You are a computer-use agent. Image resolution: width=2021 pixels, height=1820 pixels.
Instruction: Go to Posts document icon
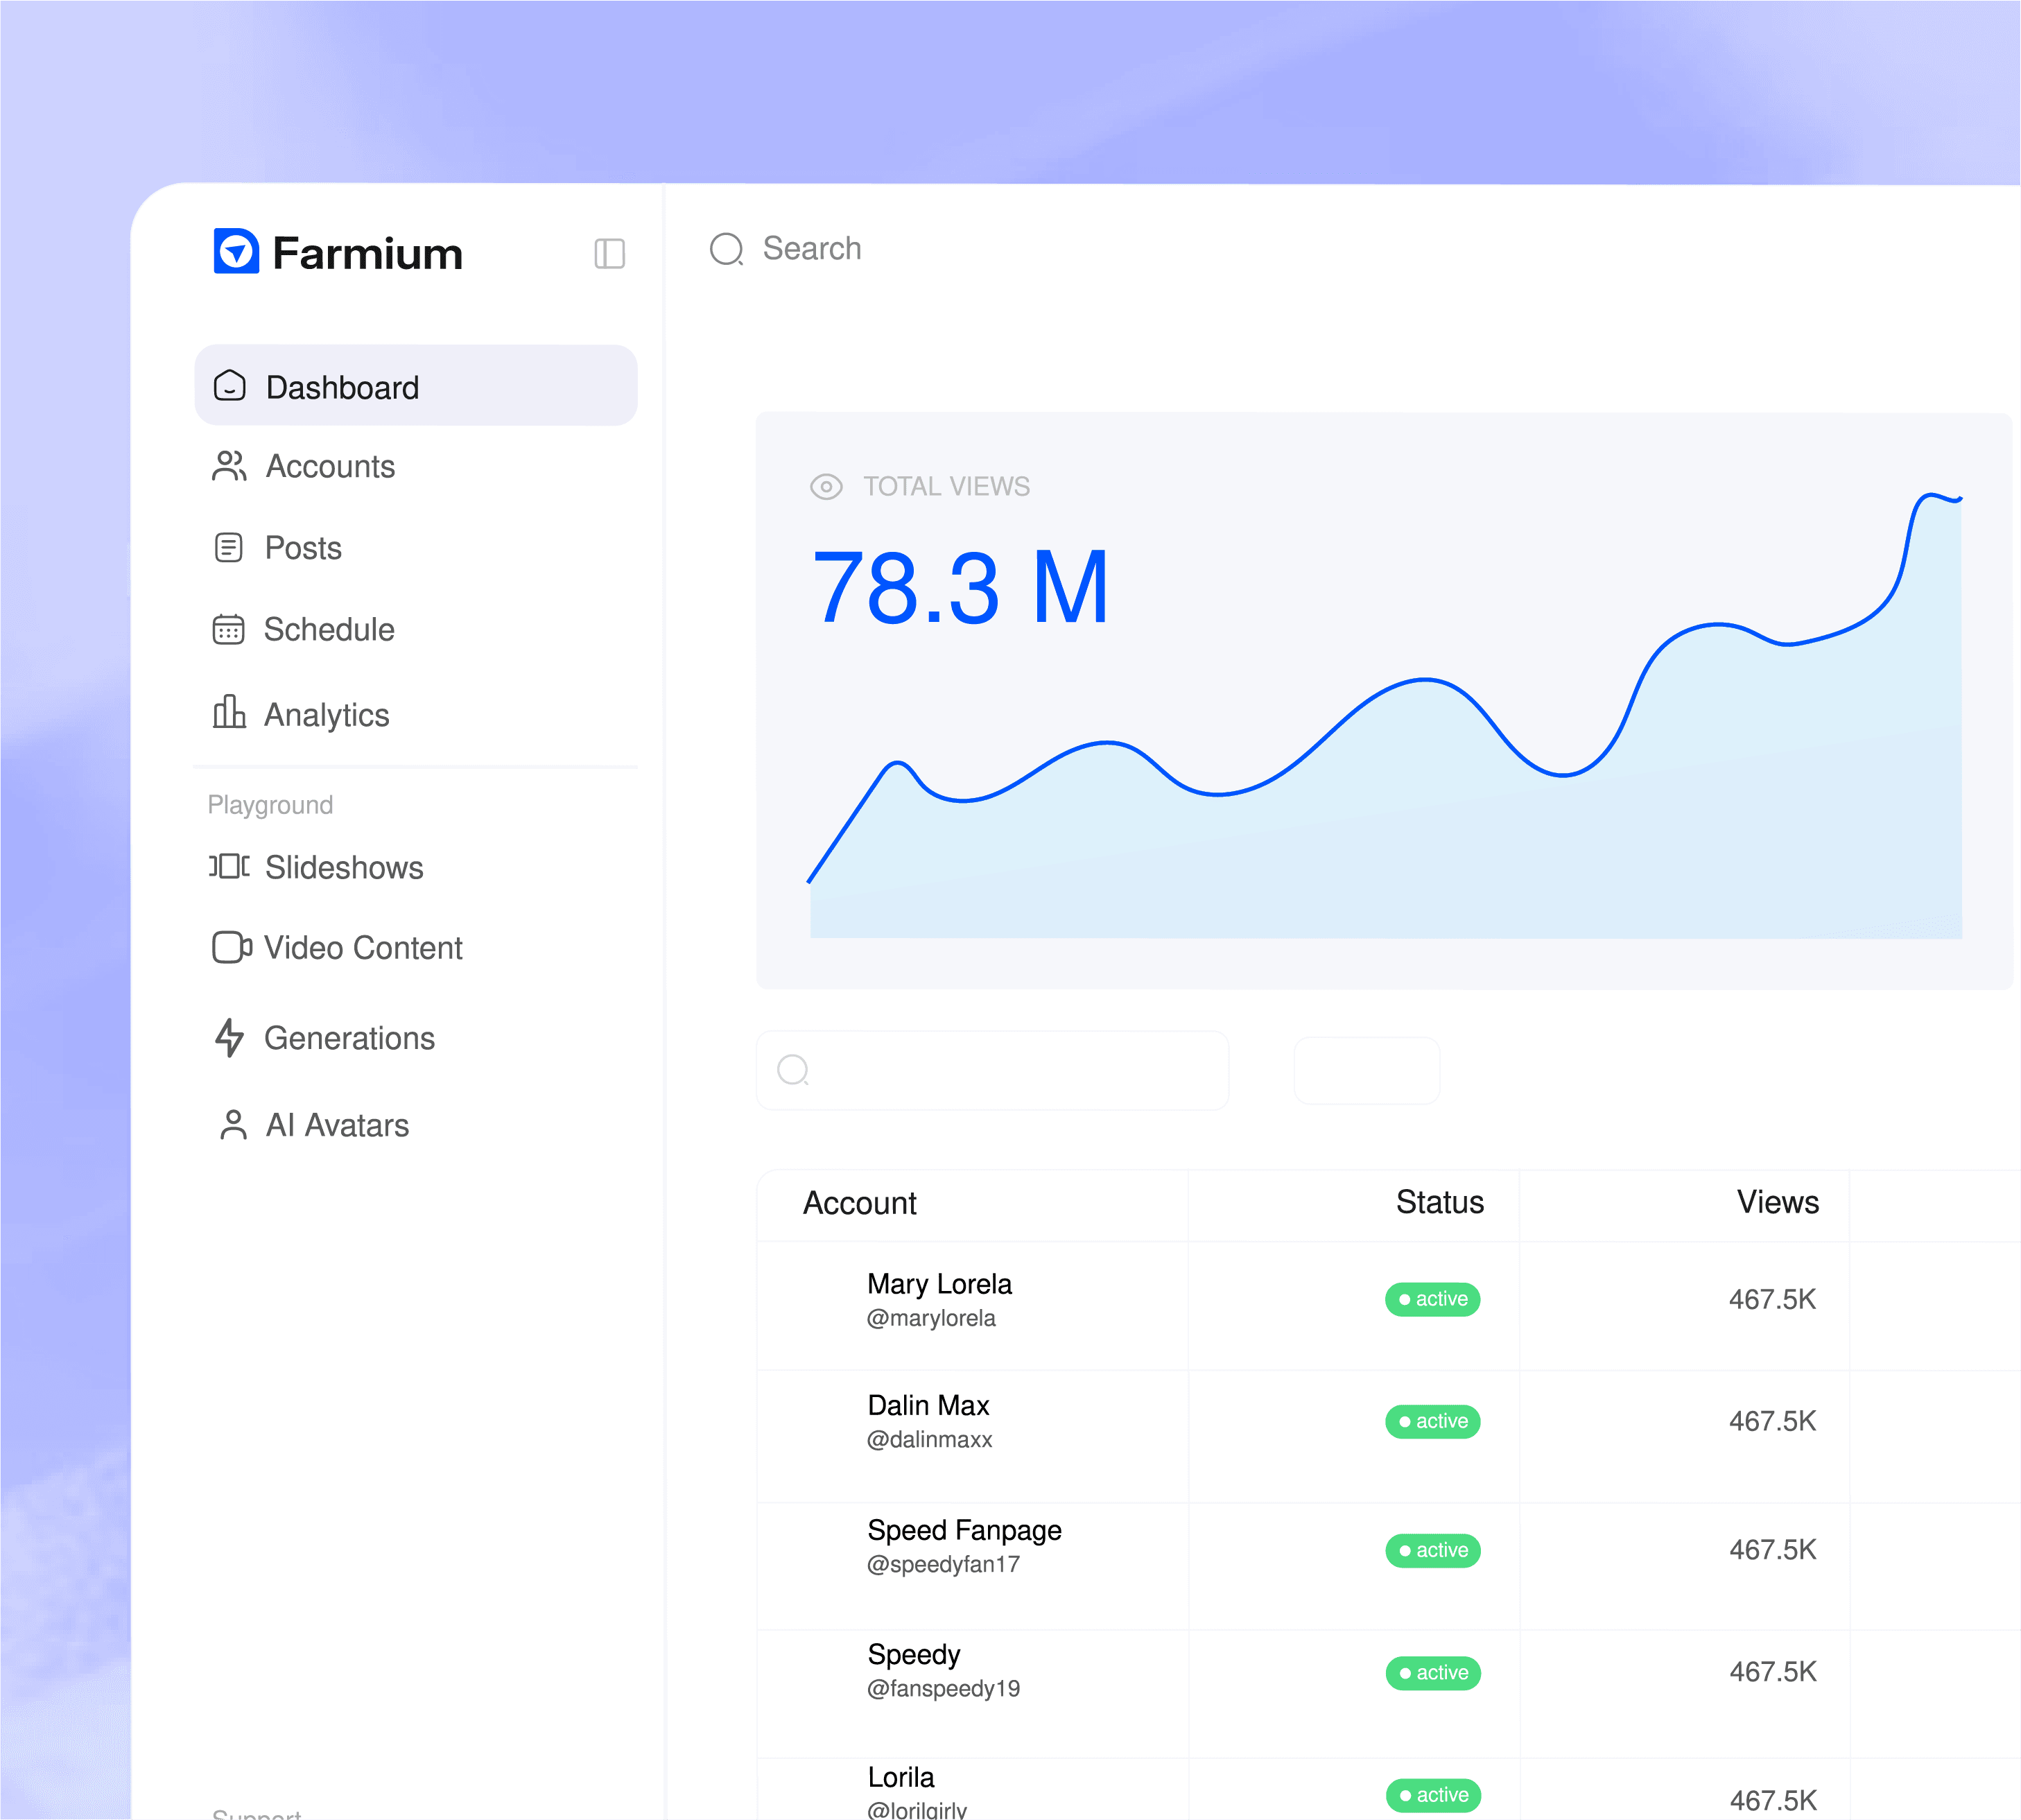coord(228,548)
